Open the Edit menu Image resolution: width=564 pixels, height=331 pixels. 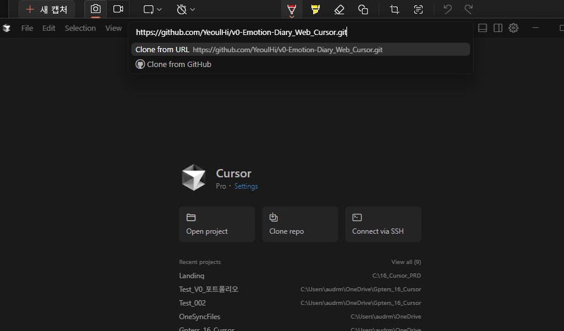49,28
